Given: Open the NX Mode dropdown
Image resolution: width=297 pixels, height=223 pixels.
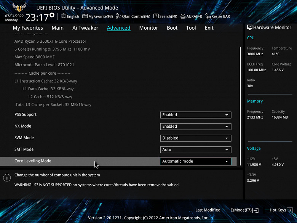Looking at the screenshot, I should coord(196,127).
